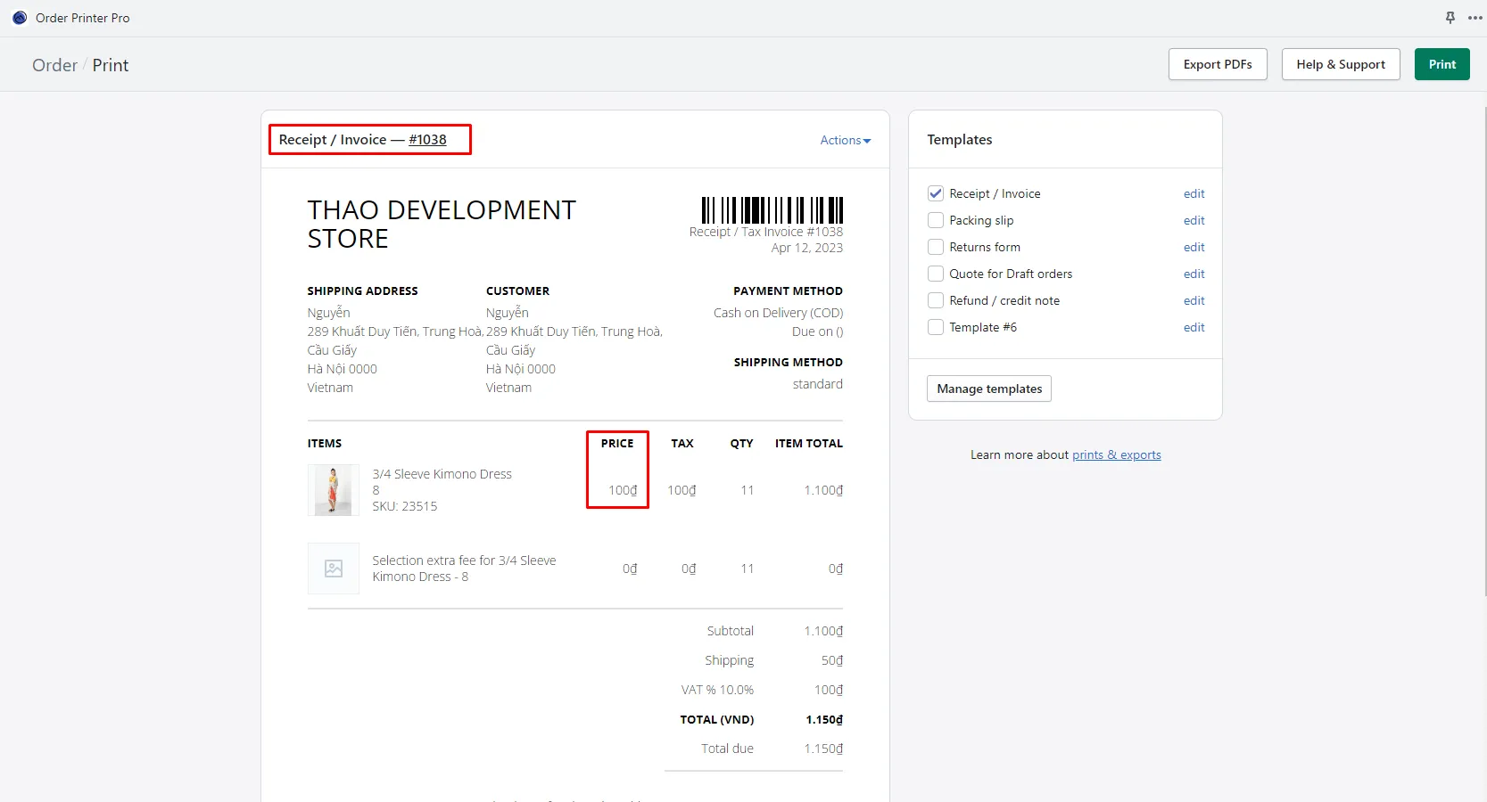Click the TOTAL (VND) amount 1.150₫
This screenshot has height=802, width=1487.
click(824, 719)
